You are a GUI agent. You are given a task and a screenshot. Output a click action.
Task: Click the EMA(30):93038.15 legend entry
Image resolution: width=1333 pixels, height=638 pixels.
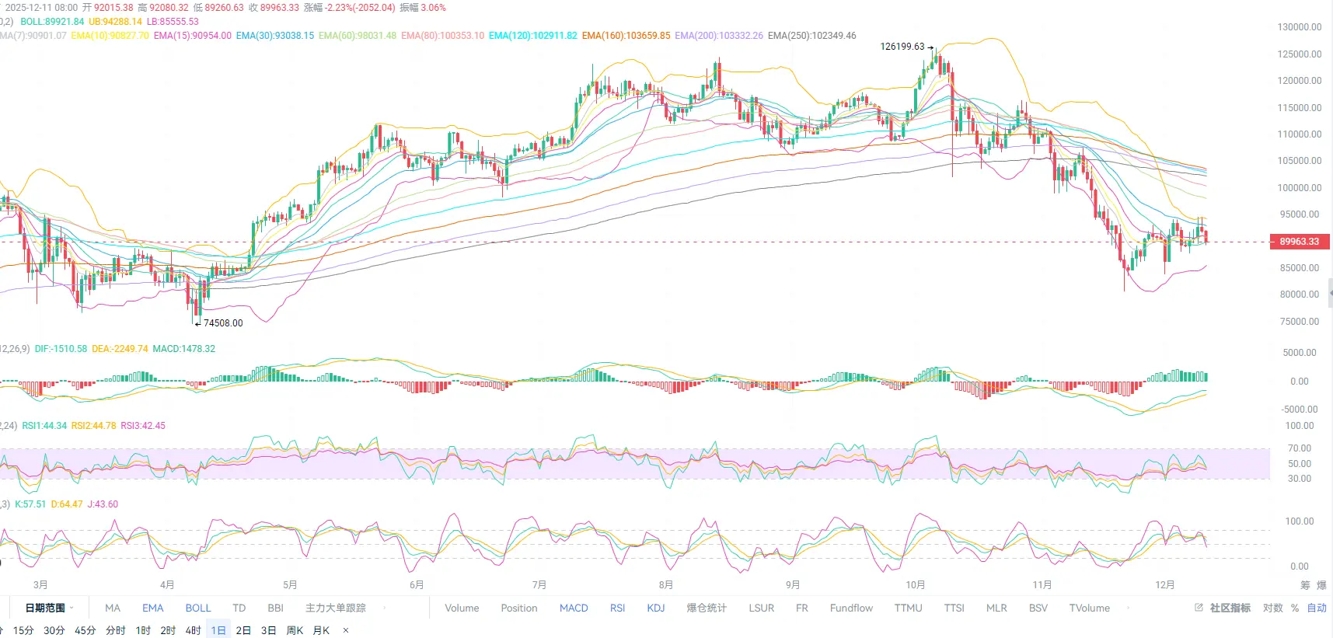pos(275,36)
